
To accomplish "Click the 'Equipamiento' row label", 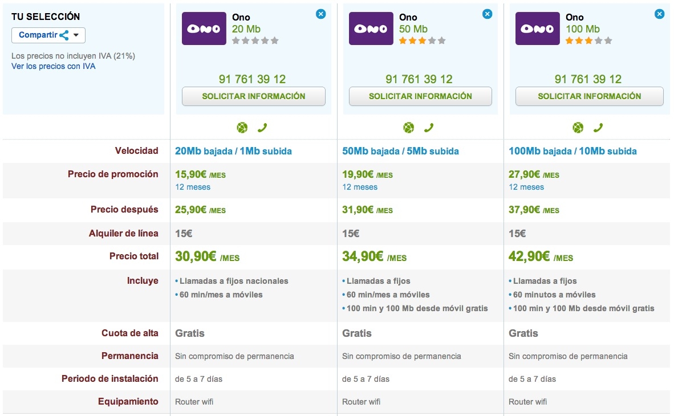I will tap(128, 401).
